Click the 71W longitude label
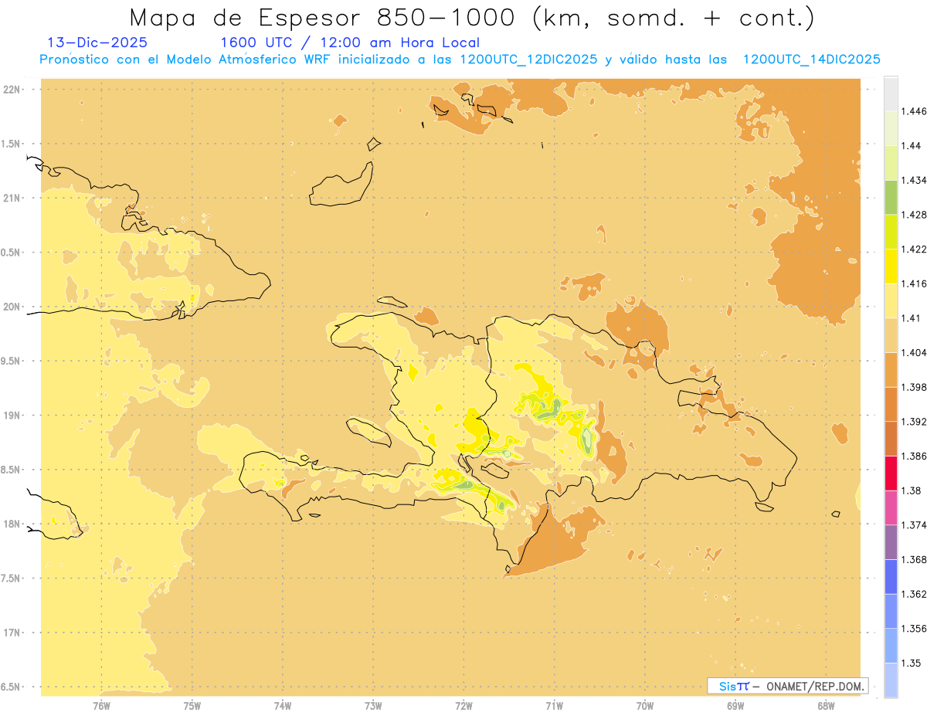 554,705
